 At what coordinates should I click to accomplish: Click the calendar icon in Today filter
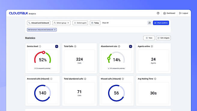click(x=92, y=23)
